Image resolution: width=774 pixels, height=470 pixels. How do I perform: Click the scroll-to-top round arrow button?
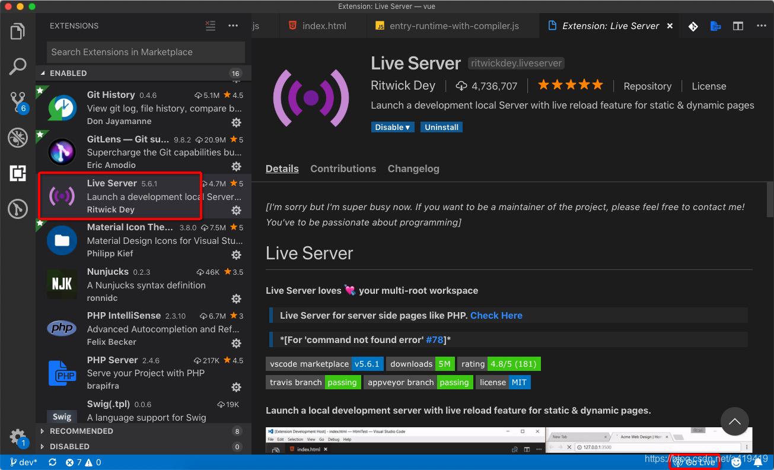735,421
